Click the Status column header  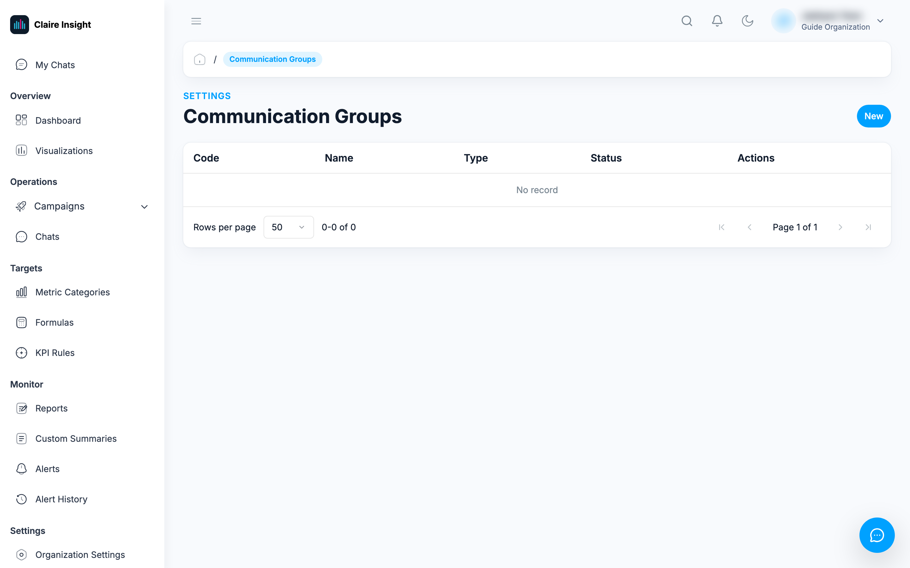point(606,158)
